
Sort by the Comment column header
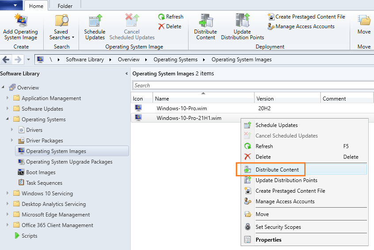(x=347, y=98)
